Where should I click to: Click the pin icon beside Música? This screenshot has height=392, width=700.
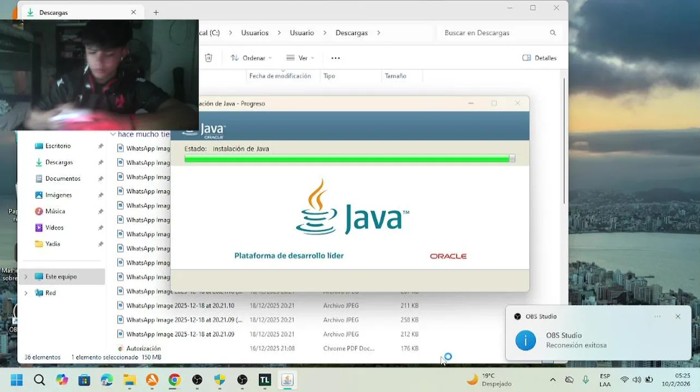click(x=100, y=211)
